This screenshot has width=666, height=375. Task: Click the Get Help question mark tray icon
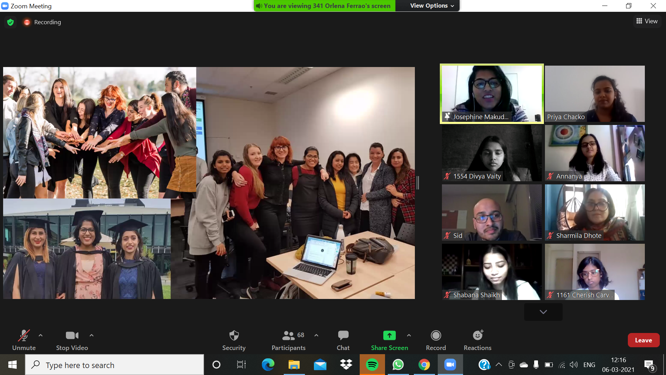[484, 365]
